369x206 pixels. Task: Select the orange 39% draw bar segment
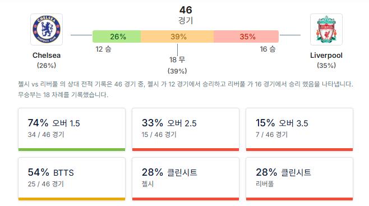tap(177, 36)
